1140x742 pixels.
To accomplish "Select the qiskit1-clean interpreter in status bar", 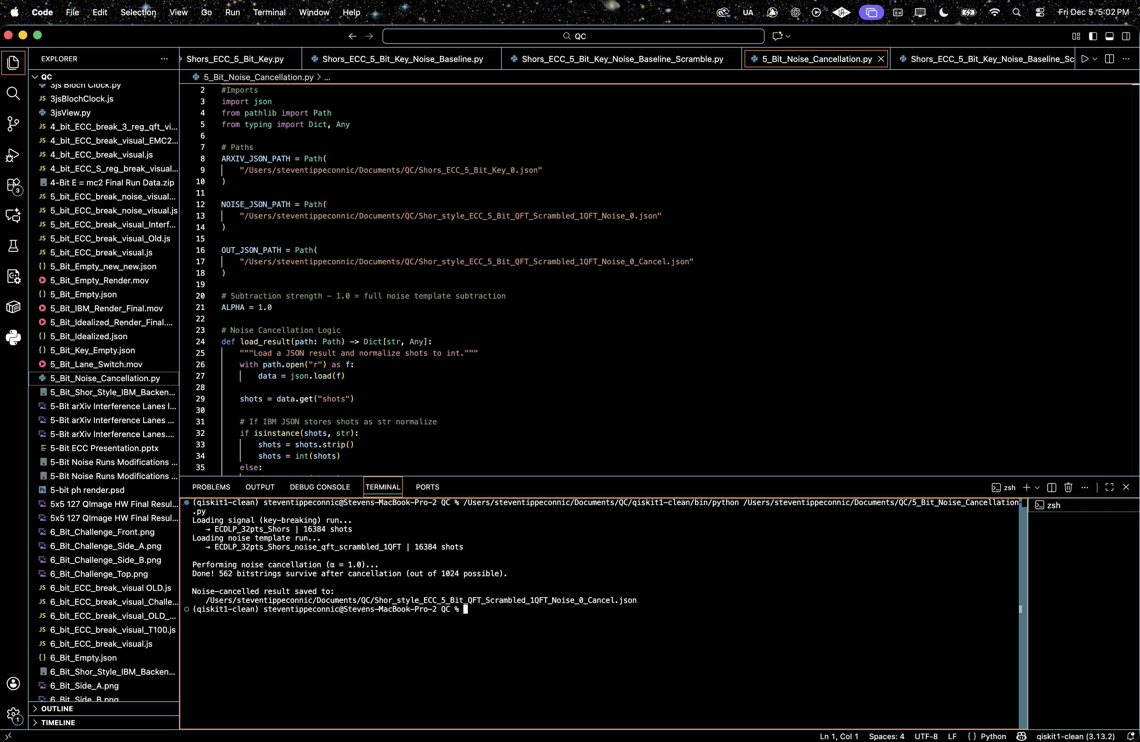I will coord(1075,736).
